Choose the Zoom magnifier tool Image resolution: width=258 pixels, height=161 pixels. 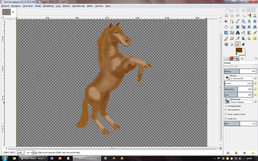pyautogui.click(x=243, y=21)
